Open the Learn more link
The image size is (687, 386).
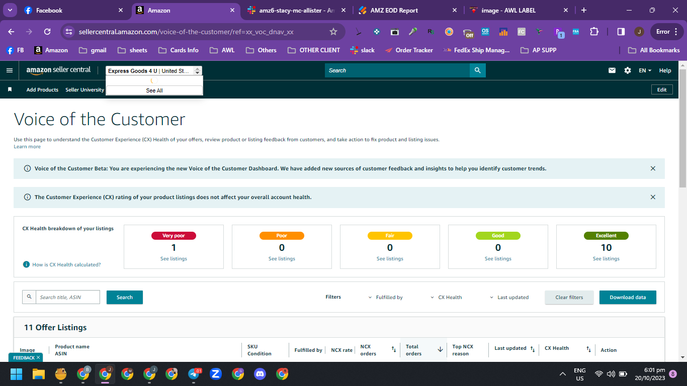[27, 147]
